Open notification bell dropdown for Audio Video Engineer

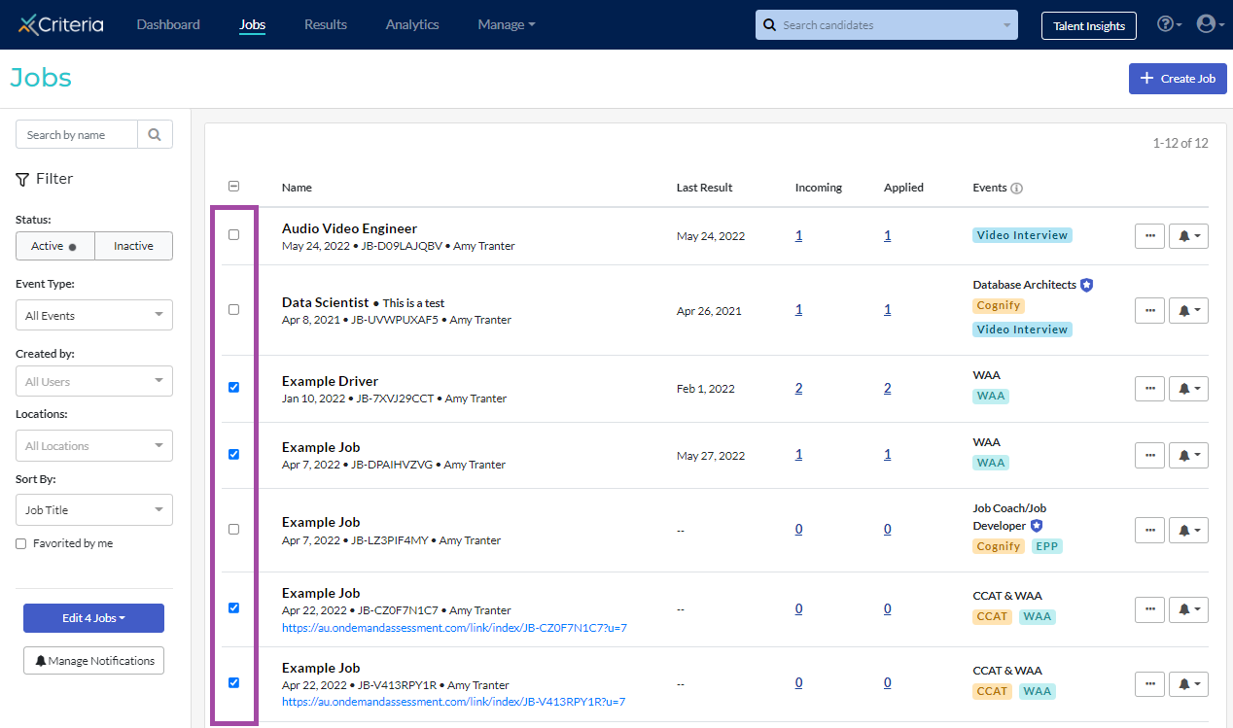[x=1188, y=235]
